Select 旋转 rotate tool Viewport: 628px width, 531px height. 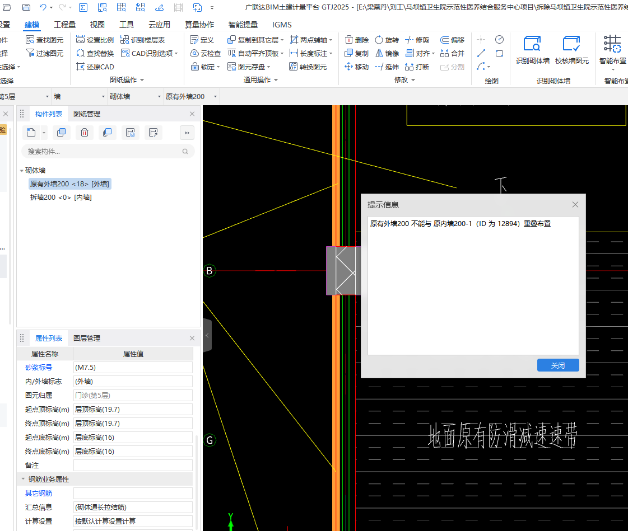[387, 40]
